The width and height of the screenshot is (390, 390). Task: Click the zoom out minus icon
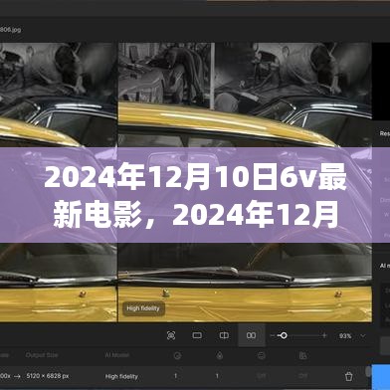273,336
